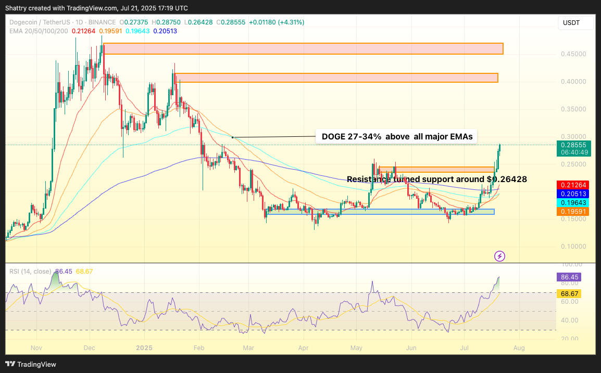The image size is (601, 373).
Task: Click the yellow 68.67 RSI axis label
Action: click(x=569, y=294)
